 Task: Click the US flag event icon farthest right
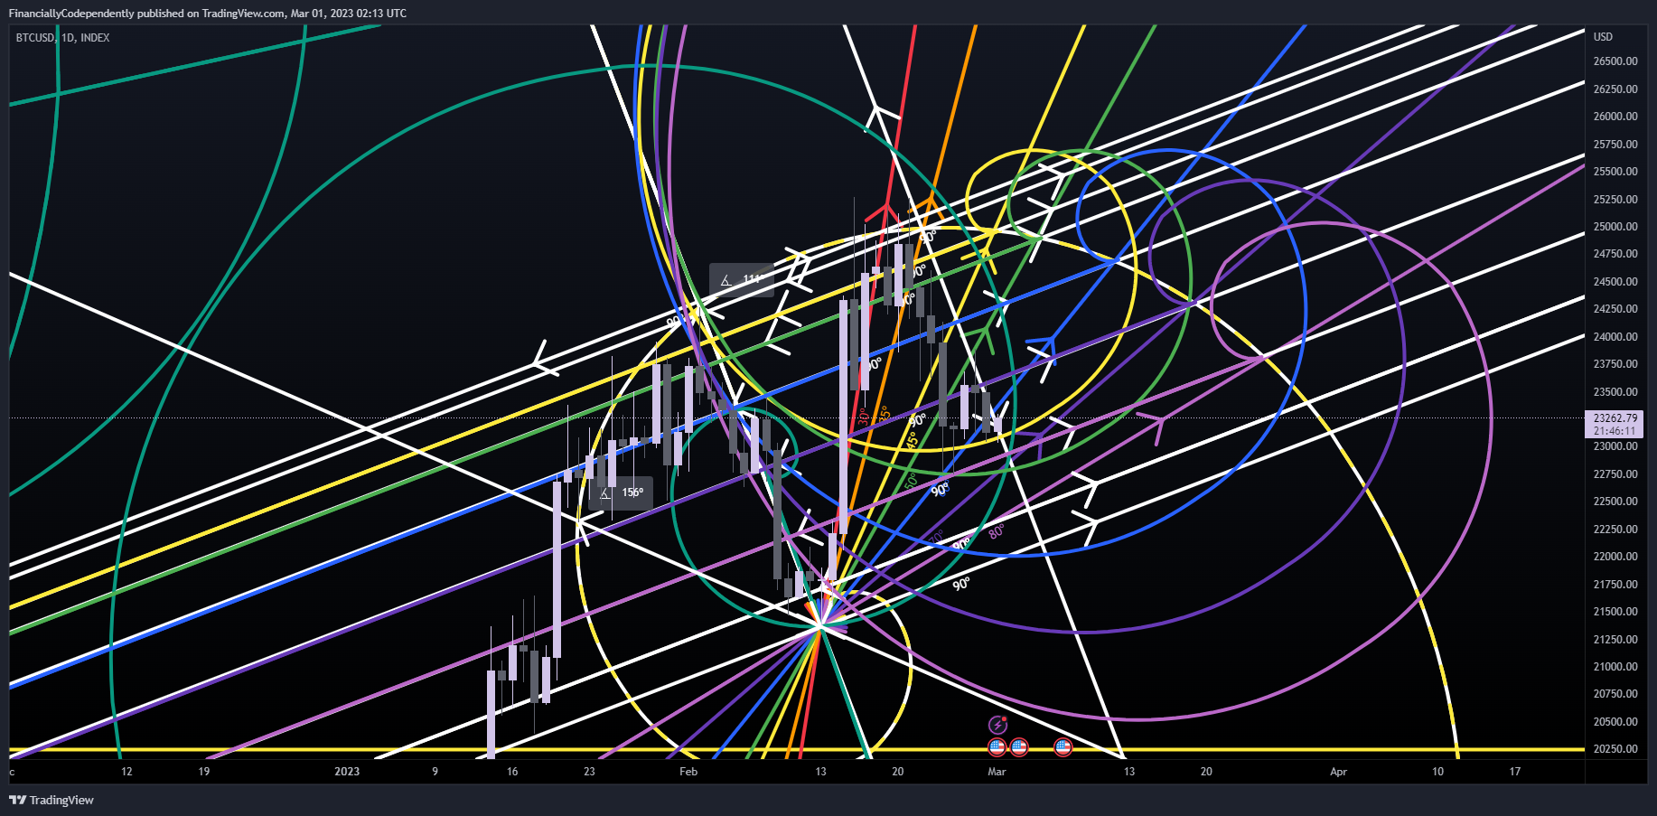[x=1063, y=747]
